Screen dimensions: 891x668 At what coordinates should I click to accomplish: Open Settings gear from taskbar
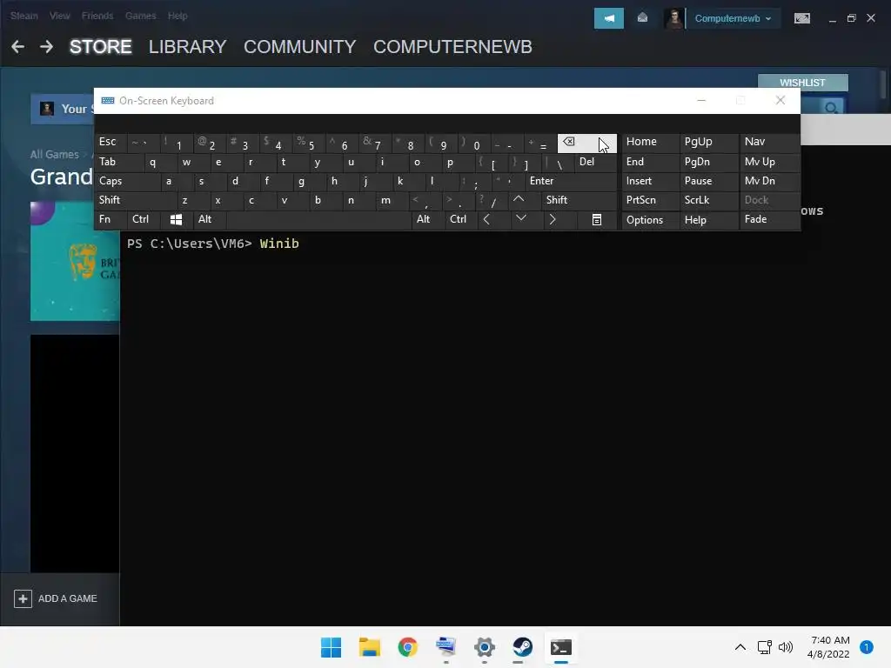pyautogui.click(x=484, y=647)
